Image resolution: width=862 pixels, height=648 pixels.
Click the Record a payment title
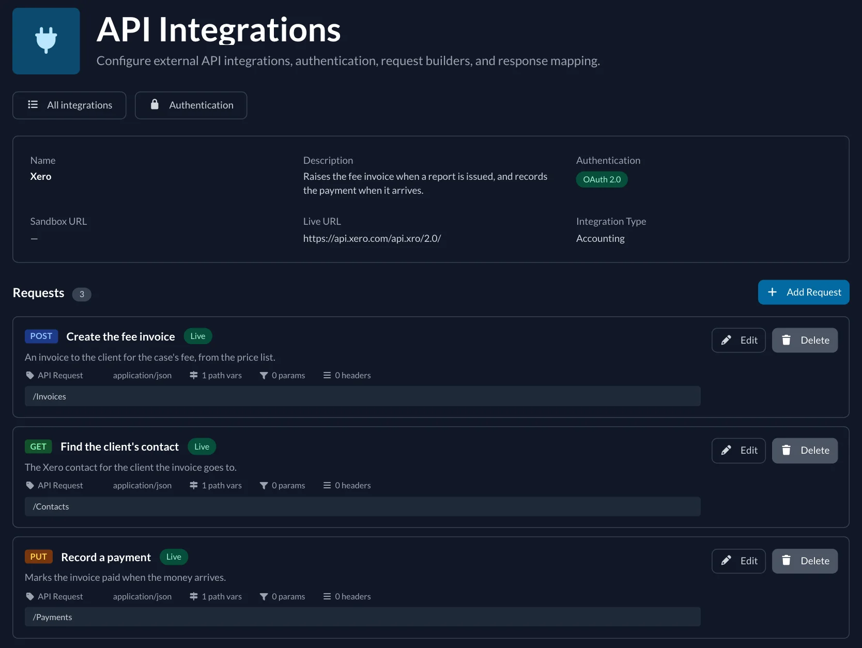pos(106,558)
